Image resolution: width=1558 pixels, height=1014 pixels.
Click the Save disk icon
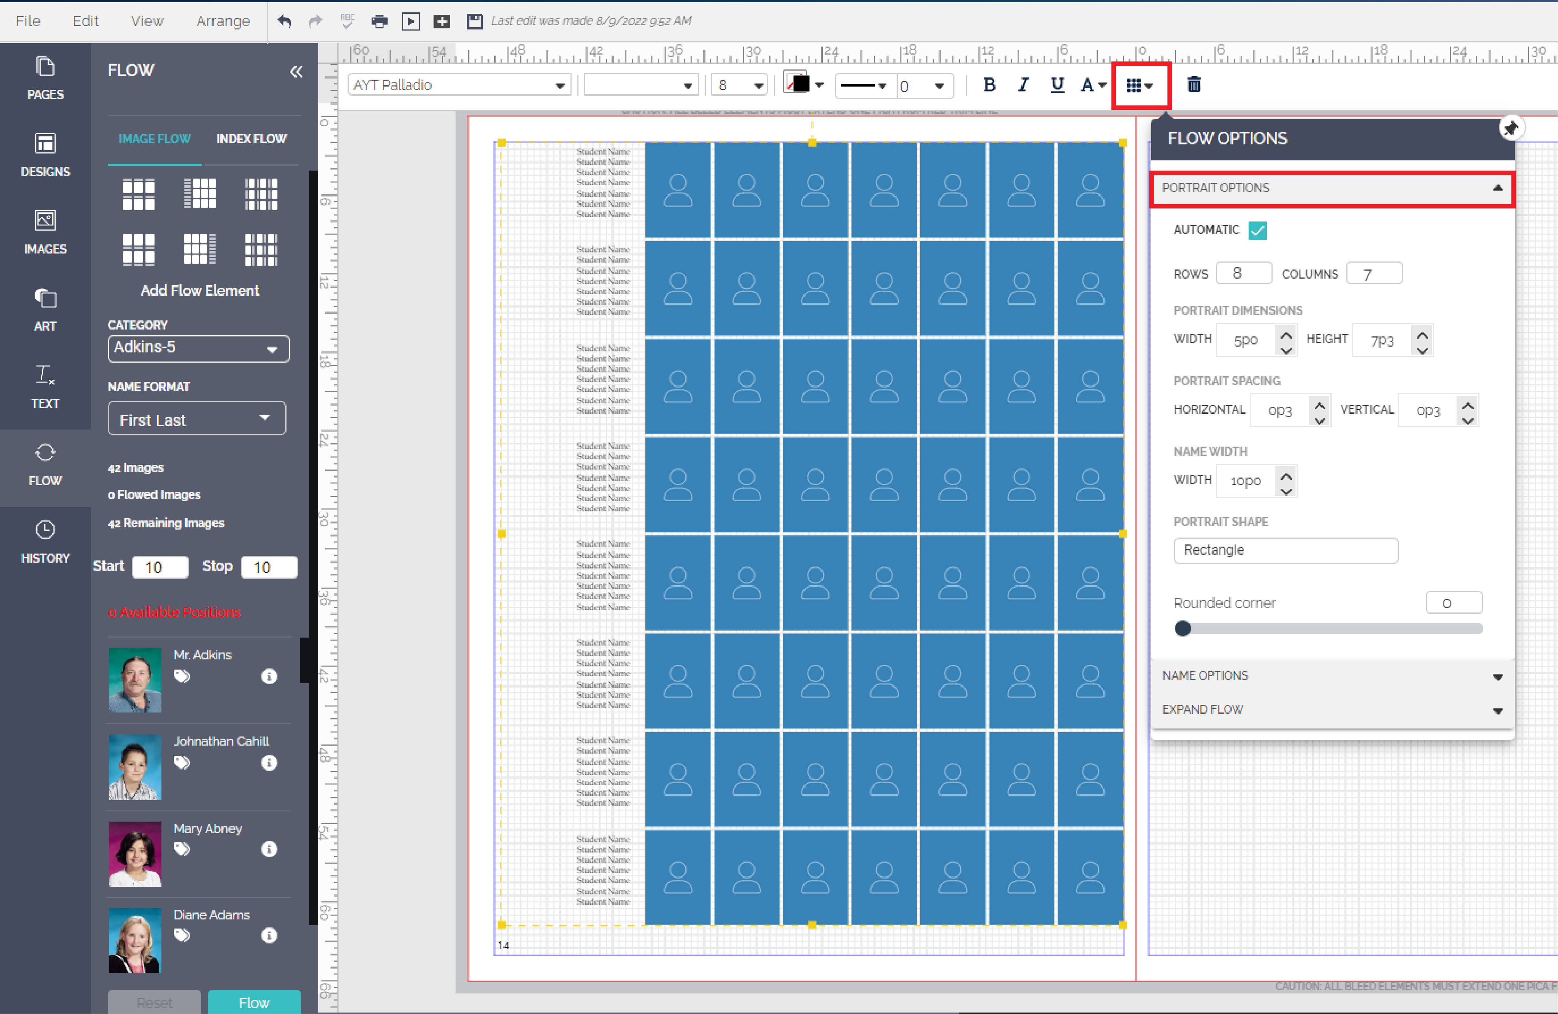tap(474, 21)
